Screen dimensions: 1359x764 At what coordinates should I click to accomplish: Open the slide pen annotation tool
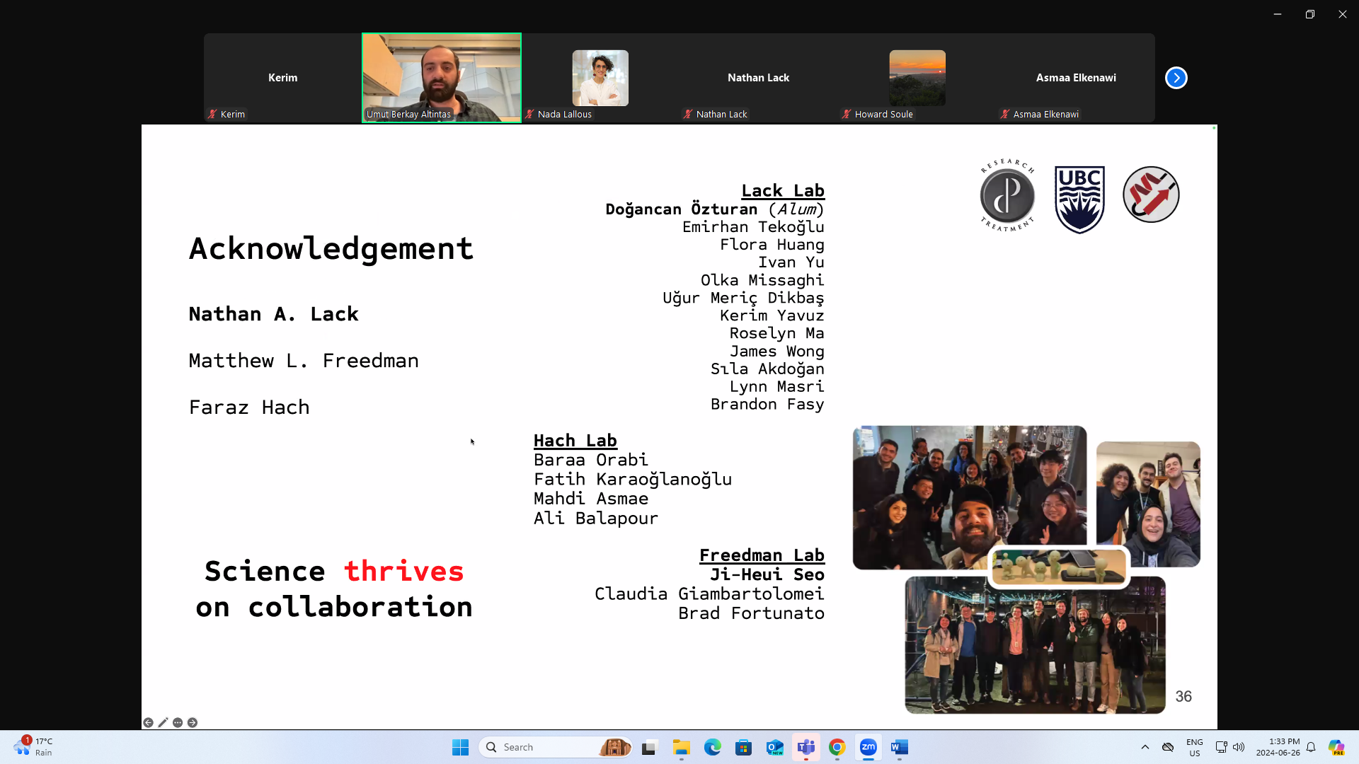pyautogui.click(x=163, y=722)
